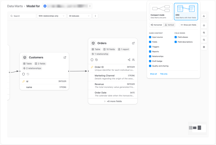Expand +6 more fields in Orders
Screen dimensions: 216x145
point(113,101)
